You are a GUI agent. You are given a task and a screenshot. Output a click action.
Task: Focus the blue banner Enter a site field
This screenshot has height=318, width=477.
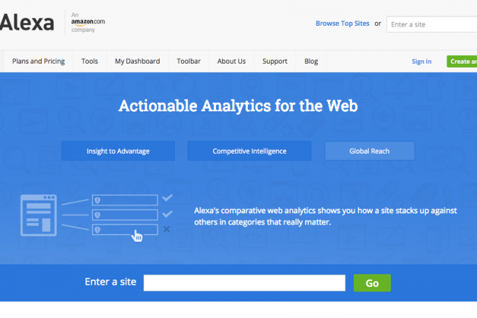pos(244,283)
